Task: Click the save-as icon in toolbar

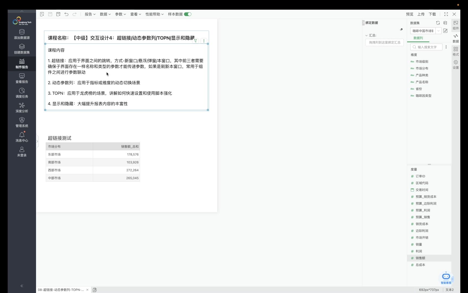Action: [x=58, y=14]
